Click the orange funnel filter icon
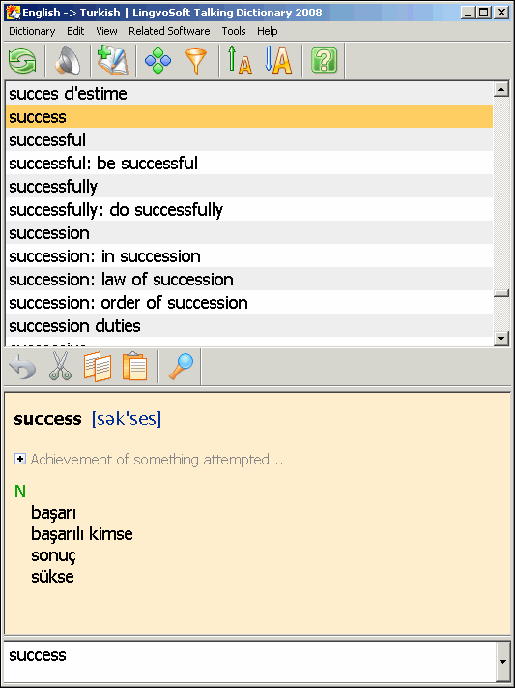 click(195, 61)
